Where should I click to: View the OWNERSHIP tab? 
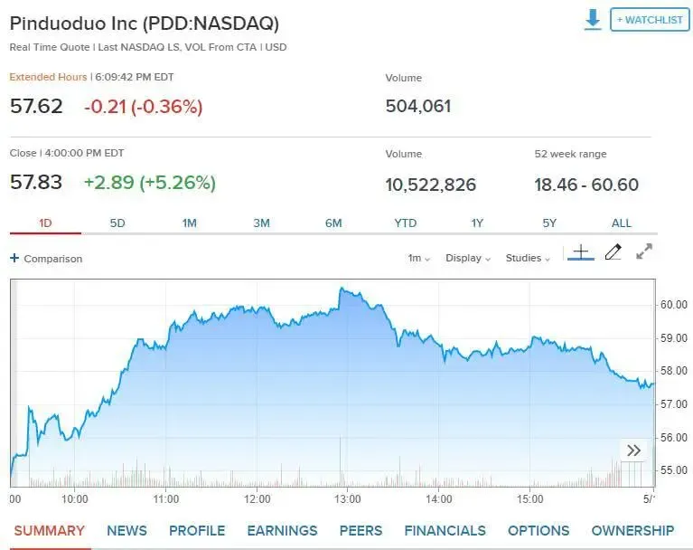click(x=632, y=530)
